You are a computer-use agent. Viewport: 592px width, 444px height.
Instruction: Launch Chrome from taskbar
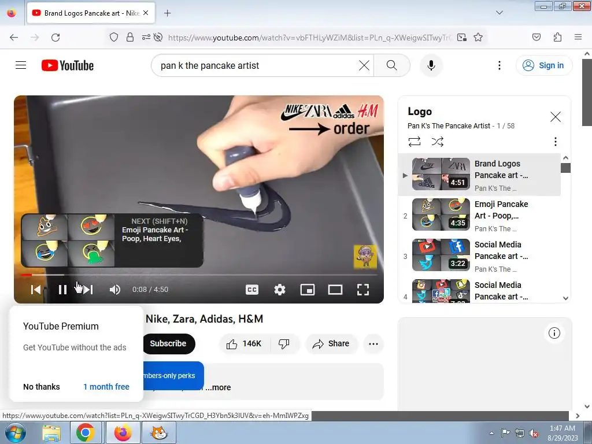click(x=86, y=432)
